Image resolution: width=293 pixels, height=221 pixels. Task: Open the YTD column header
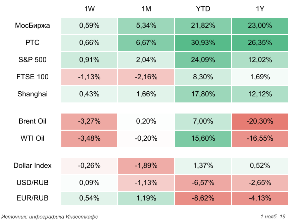(203, 9)
